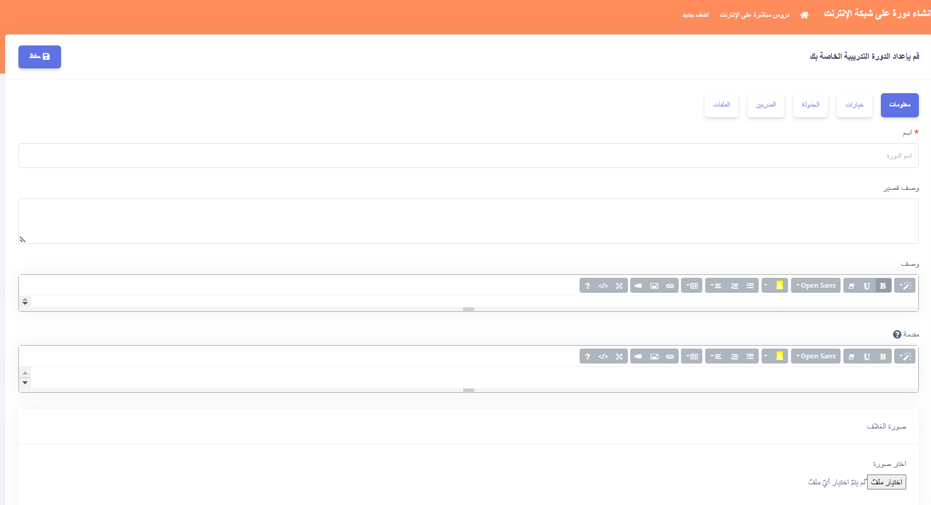Click the scroll-down arrow of the 'مقدمة' editor
Image resolution: width=931 pixels, height=505 pixels.
25,382
